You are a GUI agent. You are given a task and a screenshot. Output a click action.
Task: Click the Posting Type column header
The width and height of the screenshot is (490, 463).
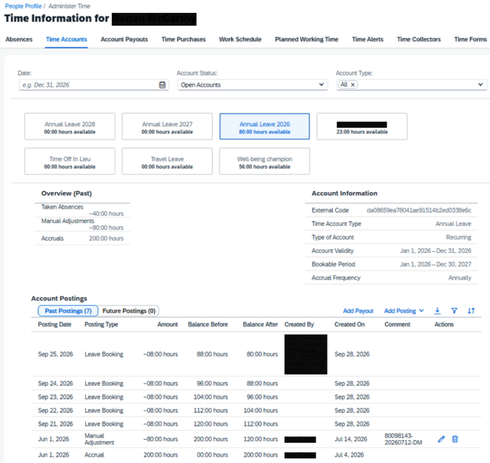click(101, 324)
